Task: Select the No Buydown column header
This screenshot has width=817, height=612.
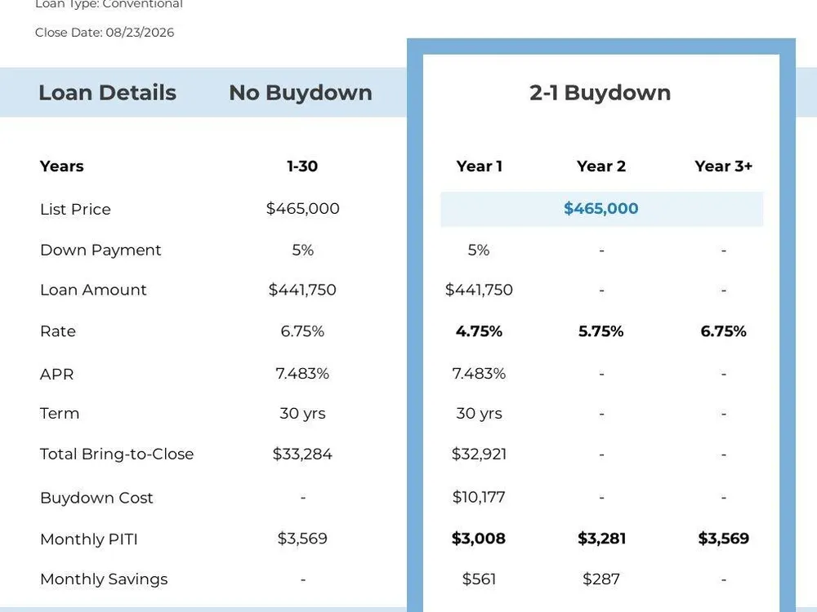Action: [301, 93]
